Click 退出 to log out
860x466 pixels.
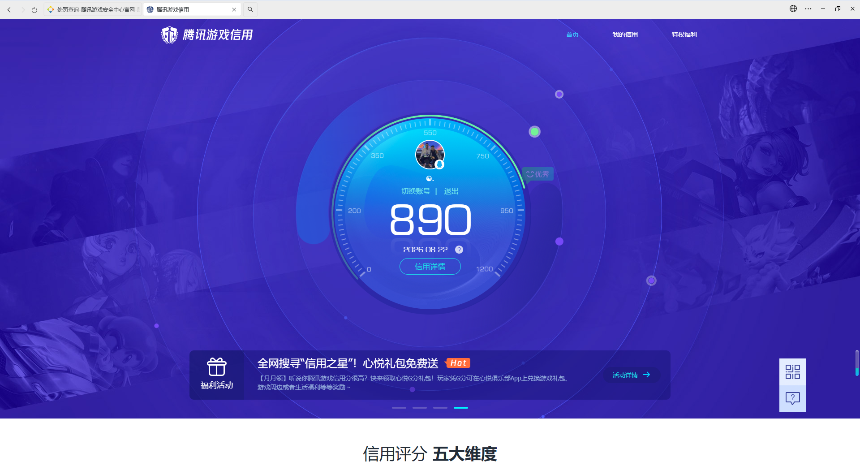coord(451,191)
